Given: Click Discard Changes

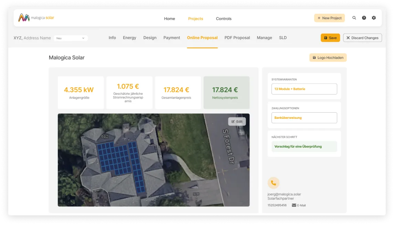Looking at the screenshot, I should [362, 38].
